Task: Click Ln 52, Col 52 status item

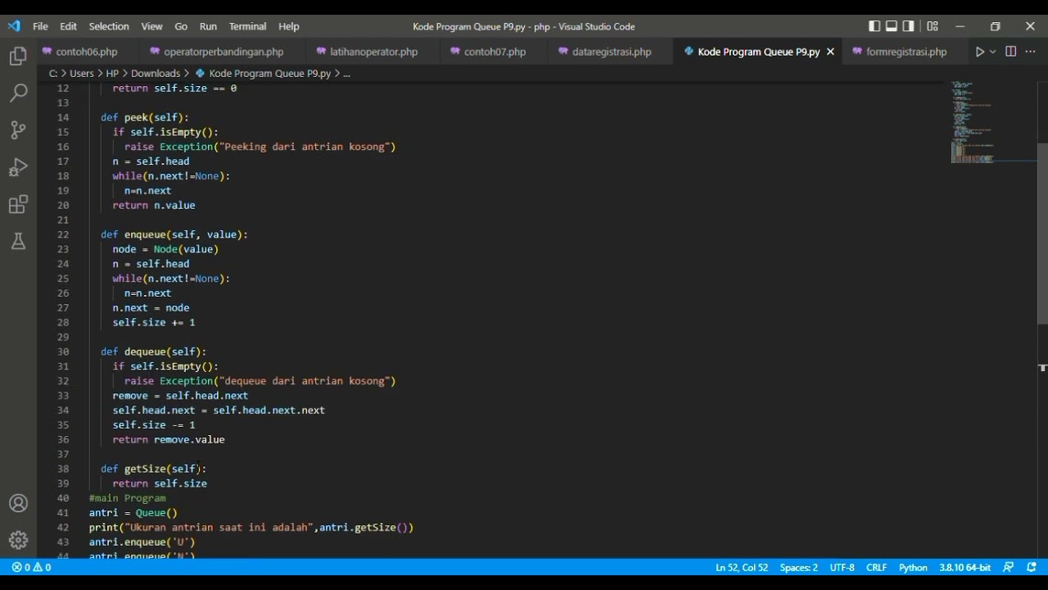Action: click(x=742, y=567)
